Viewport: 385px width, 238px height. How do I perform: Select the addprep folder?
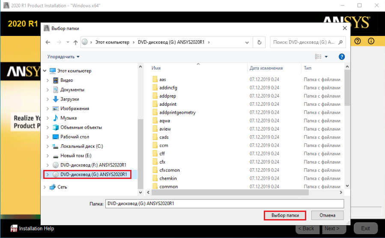click(x=168, y=96)
